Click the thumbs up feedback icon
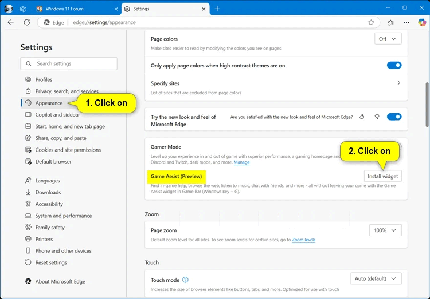The image size is (430, 299). (362, 117)
